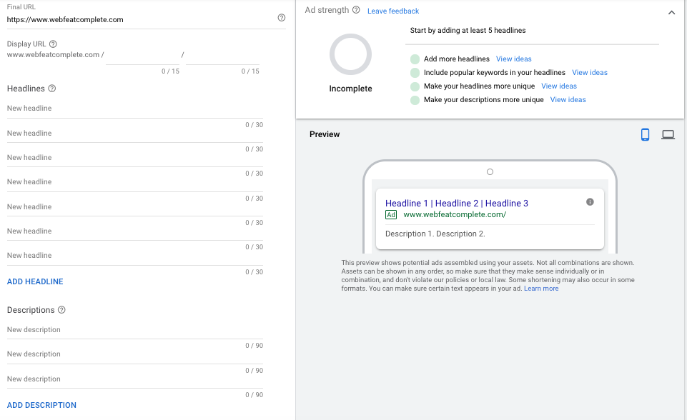View ideas for Add more headlines
The width and height of the screenshot is (687, 420).
(x=514, y=59)
